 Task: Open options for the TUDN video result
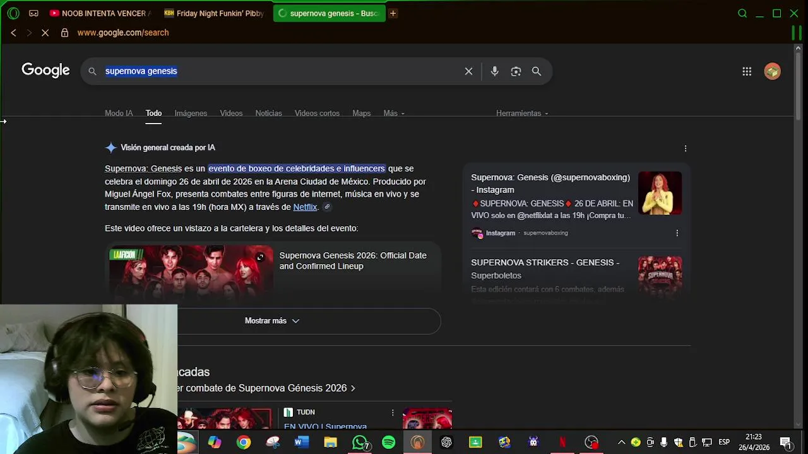393,412
